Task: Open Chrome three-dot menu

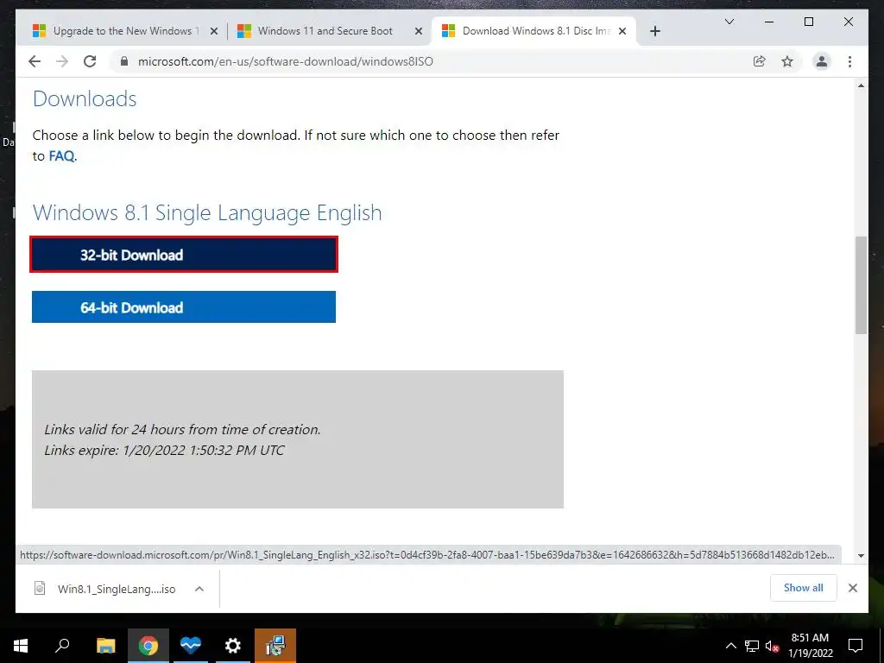Action: [849, 61]
